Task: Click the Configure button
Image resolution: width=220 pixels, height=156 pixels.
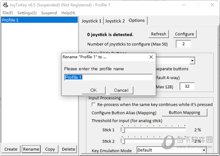Action: [184, 34]
